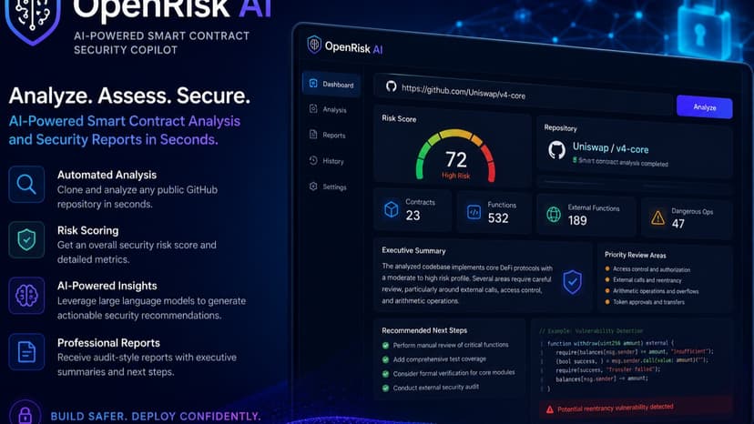754x424 pixels.
Task: Select 'Token approvals and transfers' review area
Action: [645, 302]
